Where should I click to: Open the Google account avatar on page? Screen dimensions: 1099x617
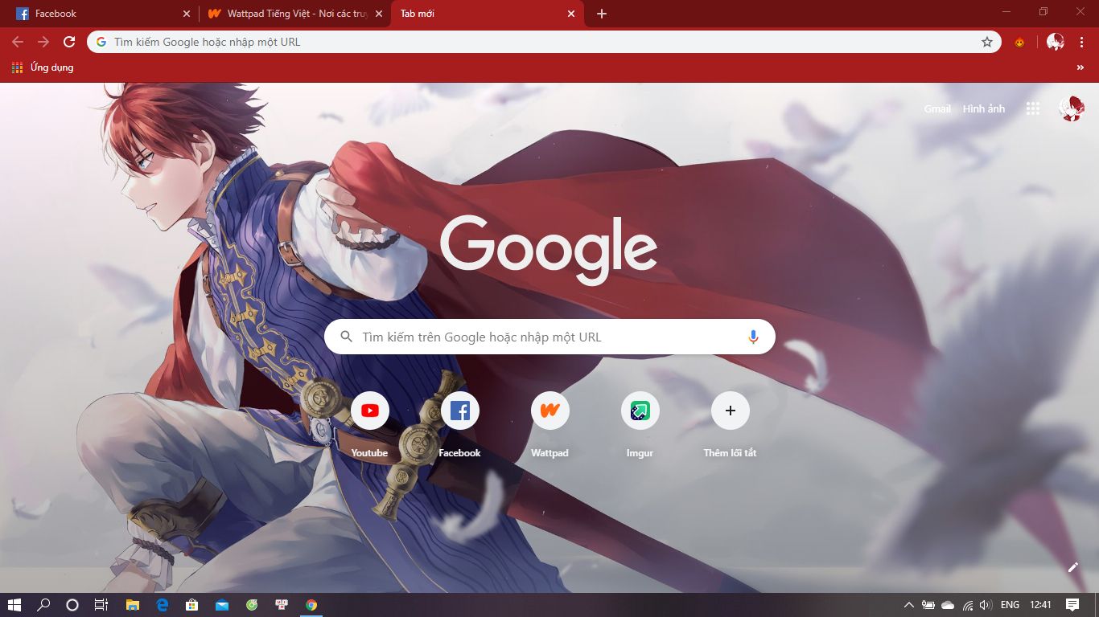pos(1072,108)
